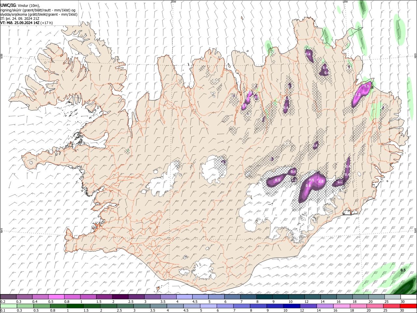
Task: Click the 'slydda/snjókoma (grátt/bleikt/grænt' description line
Action: point(39,14)
